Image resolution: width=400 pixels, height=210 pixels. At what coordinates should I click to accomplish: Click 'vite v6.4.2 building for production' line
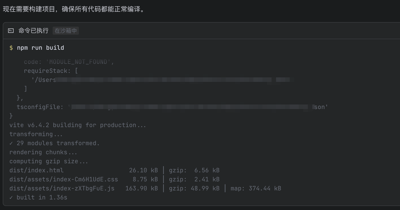[78, 125]
